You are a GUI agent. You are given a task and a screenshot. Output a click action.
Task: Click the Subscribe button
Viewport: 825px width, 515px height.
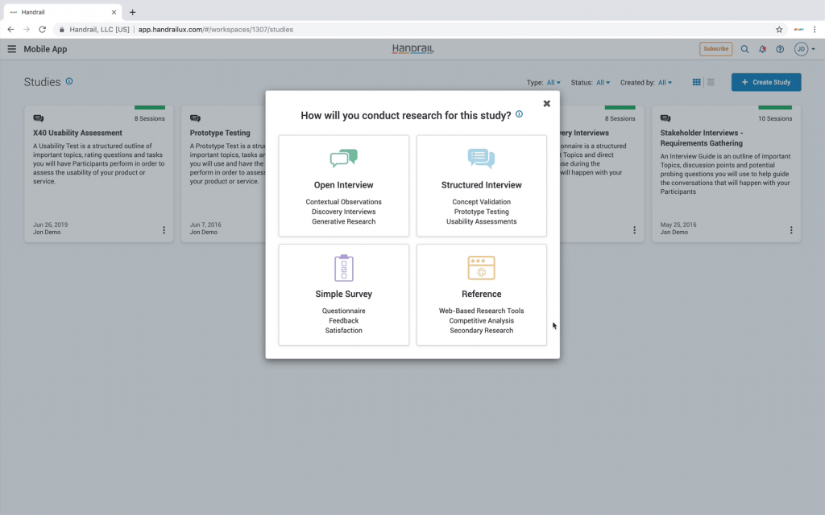[715, 49]
